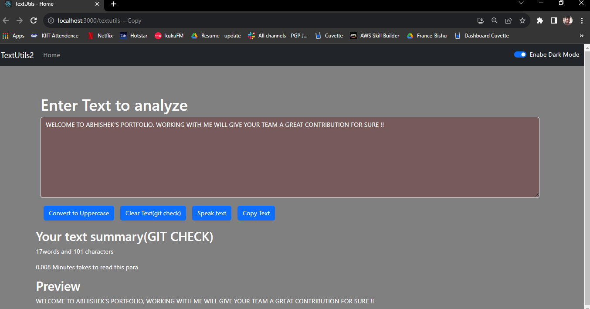Open the zoom magnifier icon in address bar

click(x=495, y=20)
